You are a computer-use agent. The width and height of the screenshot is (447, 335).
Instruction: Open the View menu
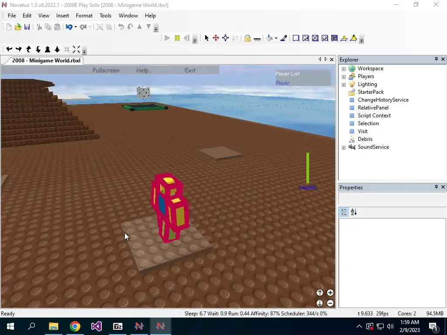pyautogui.click(x=44, y=16)
